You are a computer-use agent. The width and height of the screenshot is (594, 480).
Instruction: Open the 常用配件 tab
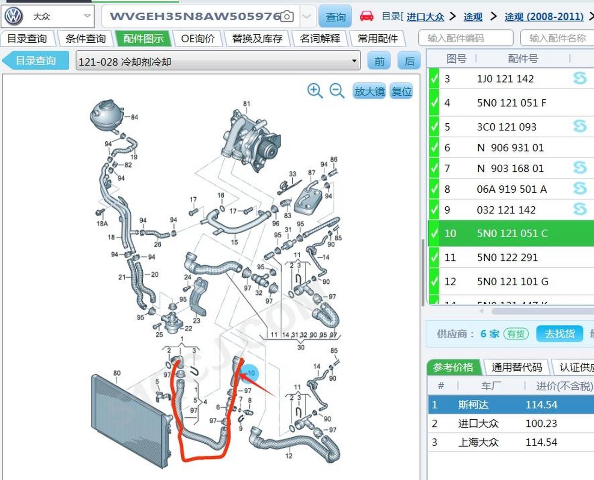tap(378, 38)
